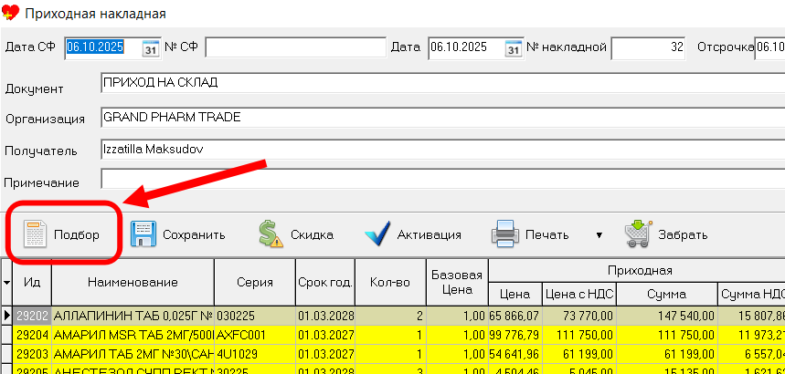Sort by the Наименование column header
785x374 pixels.
tap(133, 282)
